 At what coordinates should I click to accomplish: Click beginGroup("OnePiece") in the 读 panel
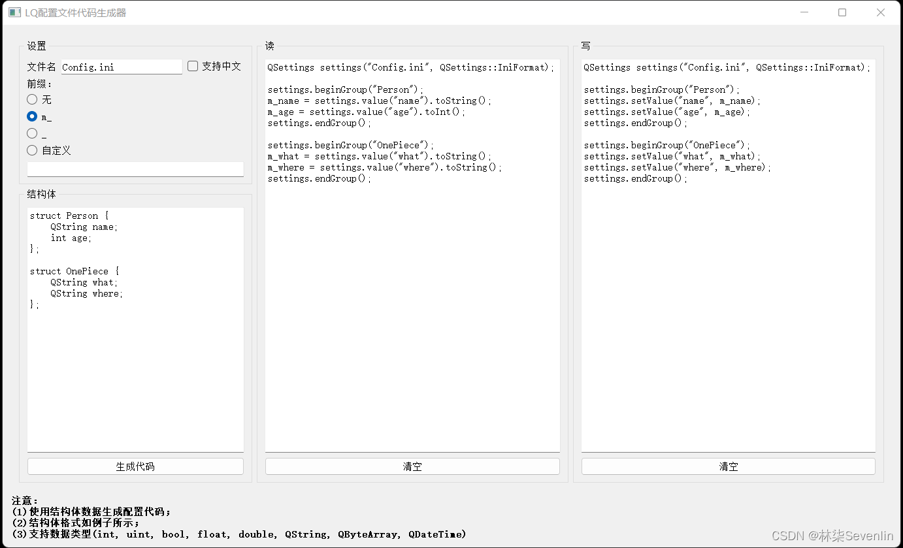click(351, 145)
